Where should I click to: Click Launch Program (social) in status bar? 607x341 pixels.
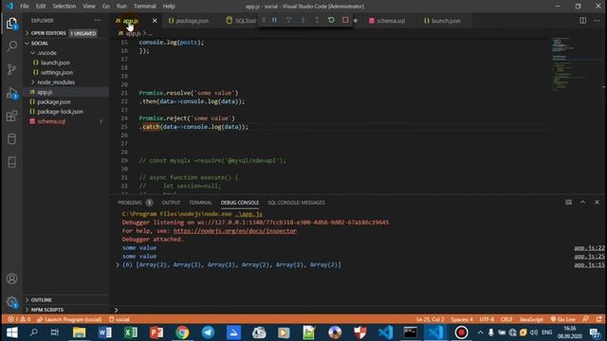69,319
